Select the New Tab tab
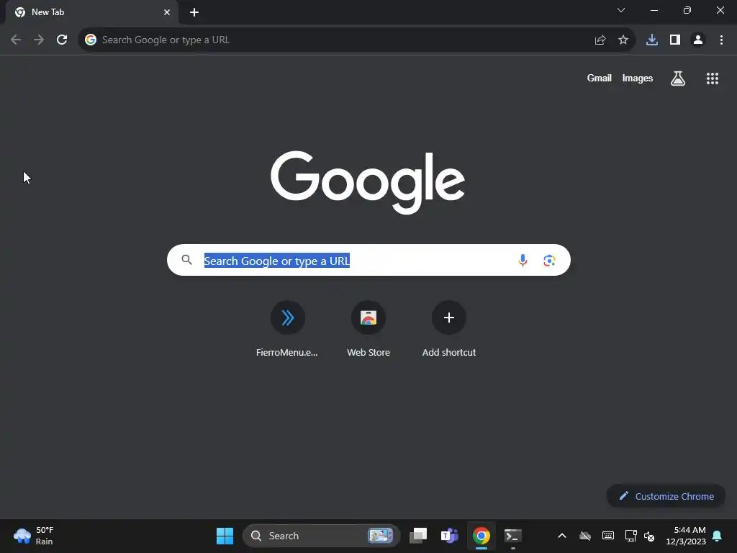 click(91, 12)
